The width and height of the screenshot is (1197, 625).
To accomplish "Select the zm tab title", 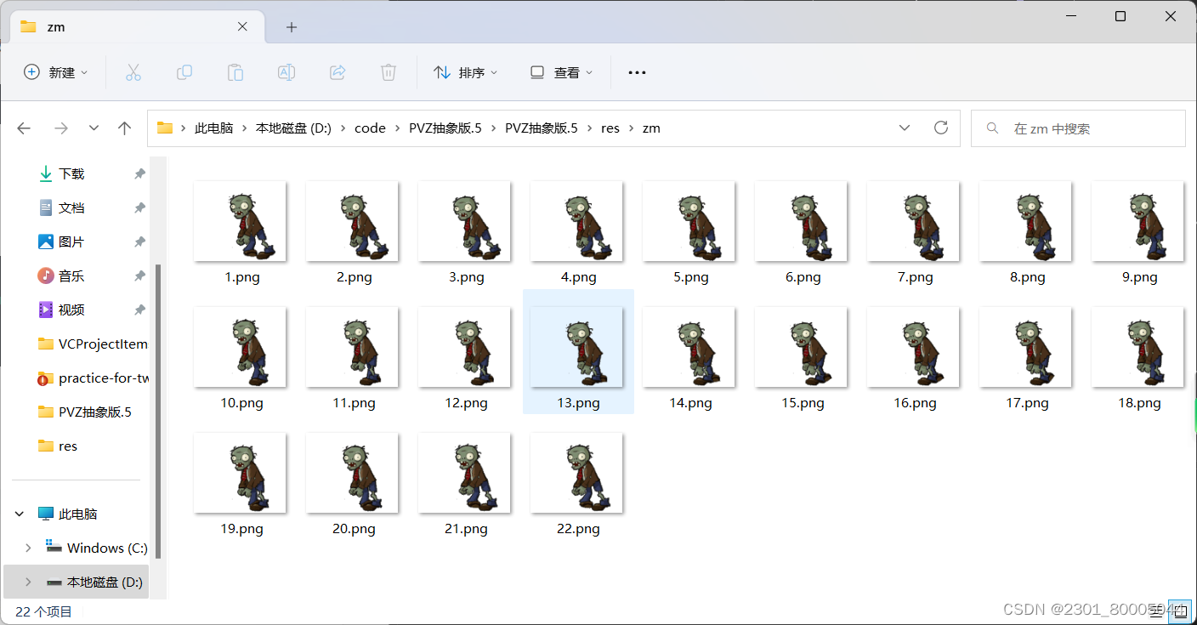I will pos(56,27).
